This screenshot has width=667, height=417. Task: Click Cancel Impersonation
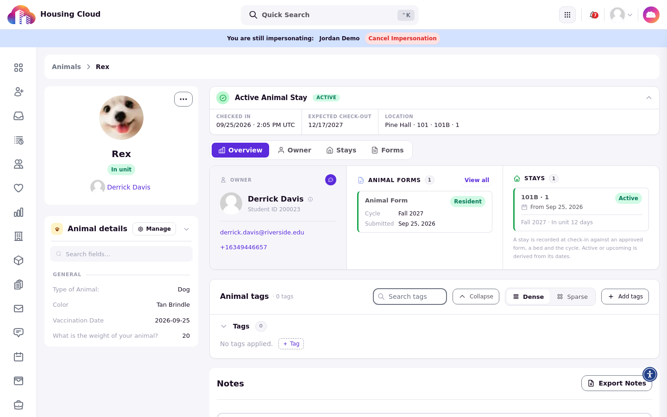(403, 38)
